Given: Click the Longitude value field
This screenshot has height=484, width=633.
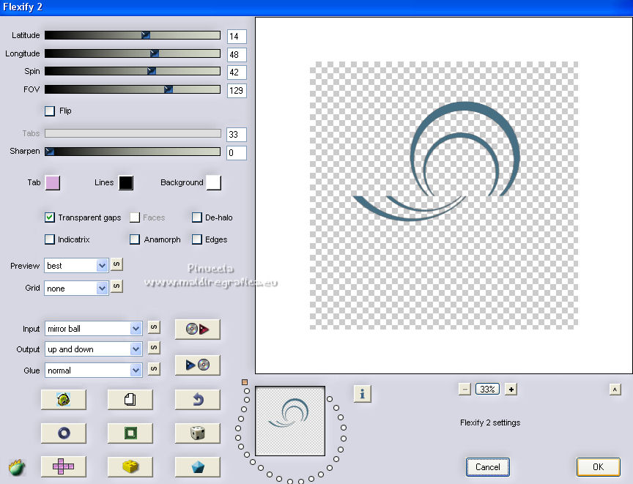Looking at the screenshot, I should click(x=237, y=54).
